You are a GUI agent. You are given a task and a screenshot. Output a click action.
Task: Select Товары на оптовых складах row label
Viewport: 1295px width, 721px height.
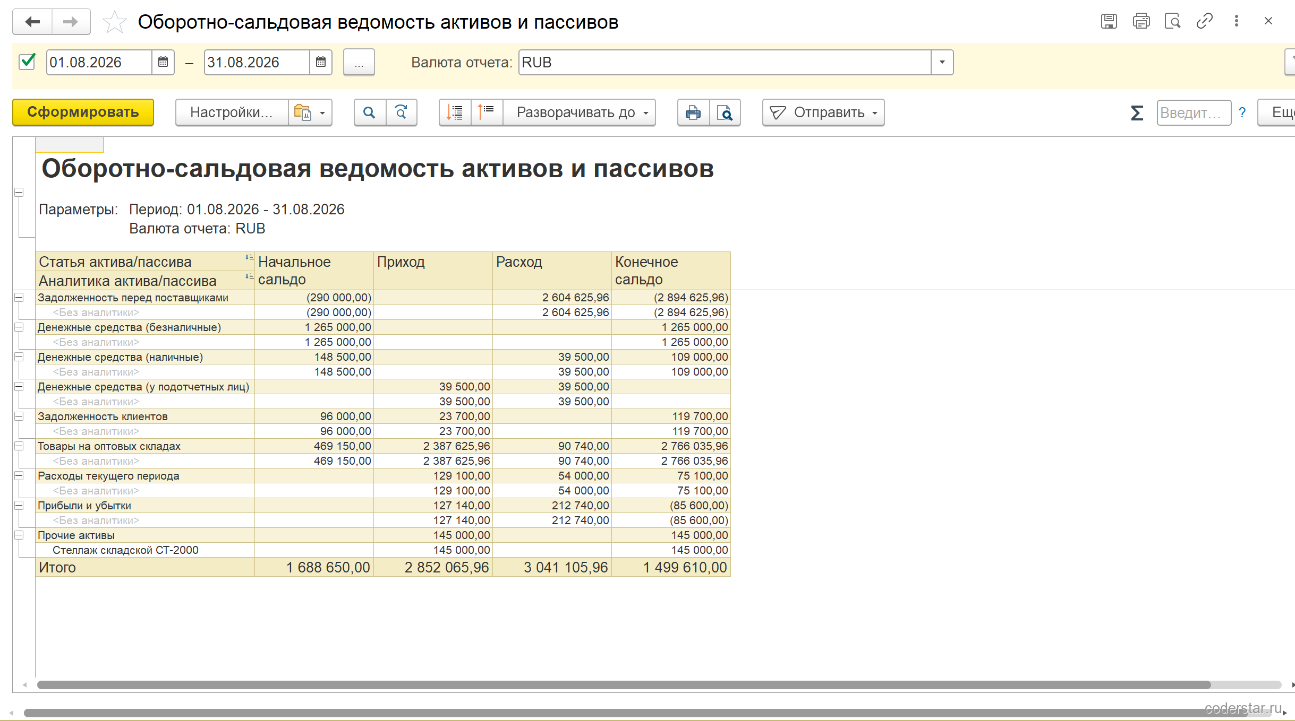145,446
